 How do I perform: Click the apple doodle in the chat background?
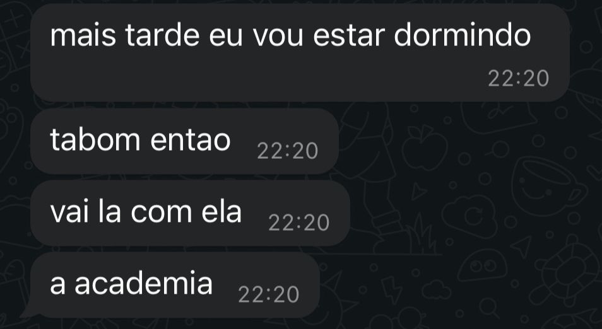click(x=424, y=147)
